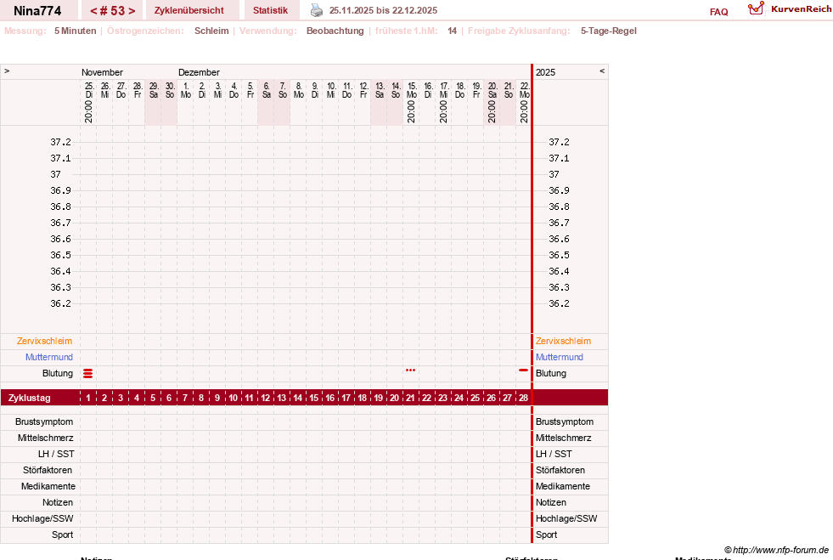
Task: Open the FAQ link
Action: 718,12
